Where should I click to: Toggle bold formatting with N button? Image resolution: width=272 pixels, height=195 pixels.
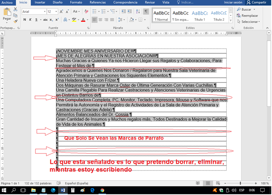point(24,20)
